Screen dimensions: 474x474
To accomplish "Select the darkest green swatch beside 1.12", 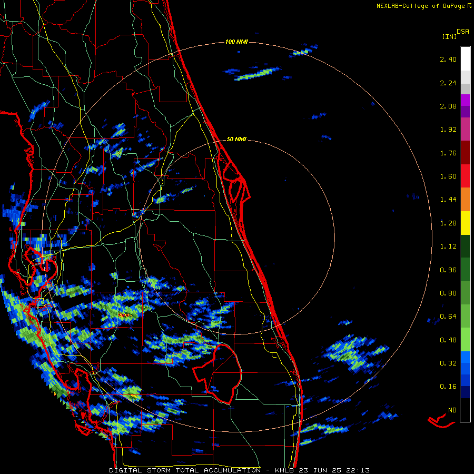I will pos(465,246).
